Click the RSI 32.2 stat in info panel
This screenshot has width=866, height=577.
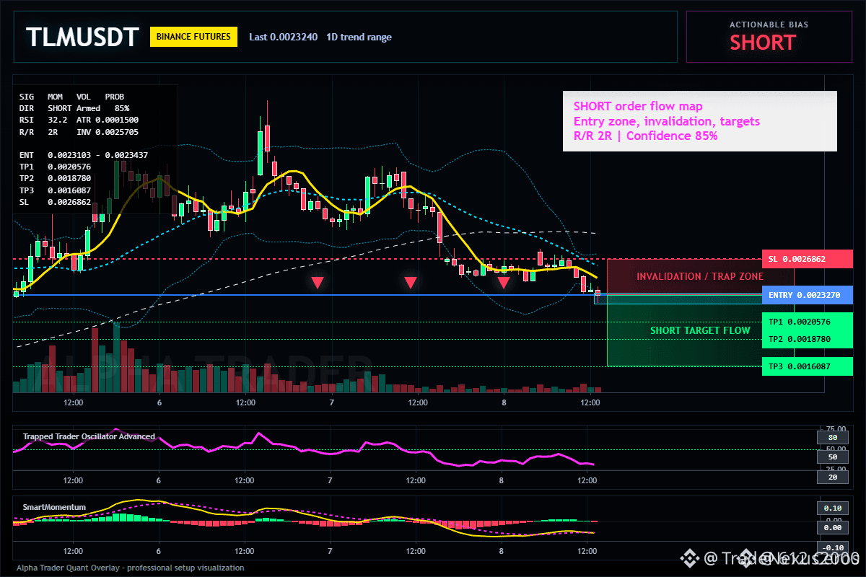[43, 120]
